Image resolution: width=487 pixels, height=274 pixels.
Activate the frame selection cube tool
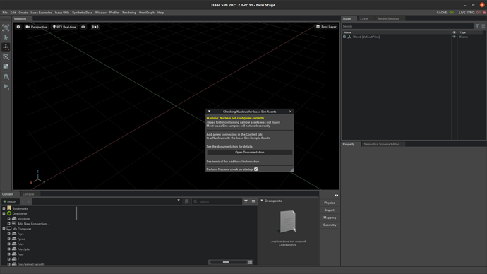6,28
